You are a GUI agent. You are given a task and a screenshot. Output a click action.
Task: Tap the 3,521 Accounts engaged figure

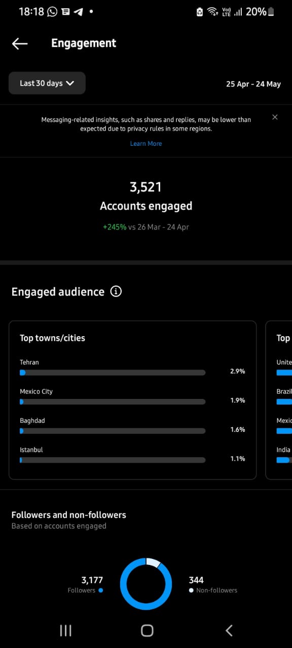pos(146,196)
